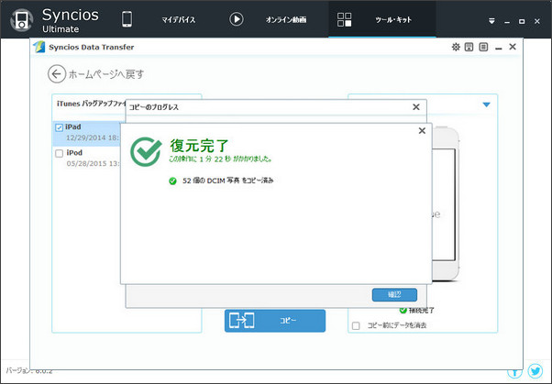
Task: Click the ホームページへ戻す link
Action: (106, 74)
